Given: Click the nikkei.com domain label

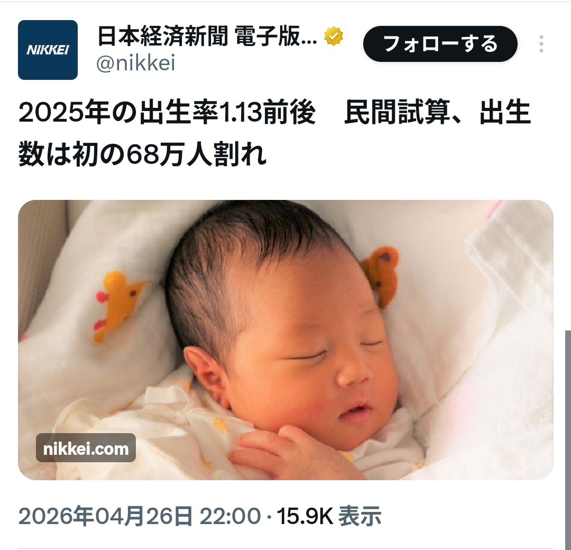Looking at the screenshot, I should click(x=86, y=448).
